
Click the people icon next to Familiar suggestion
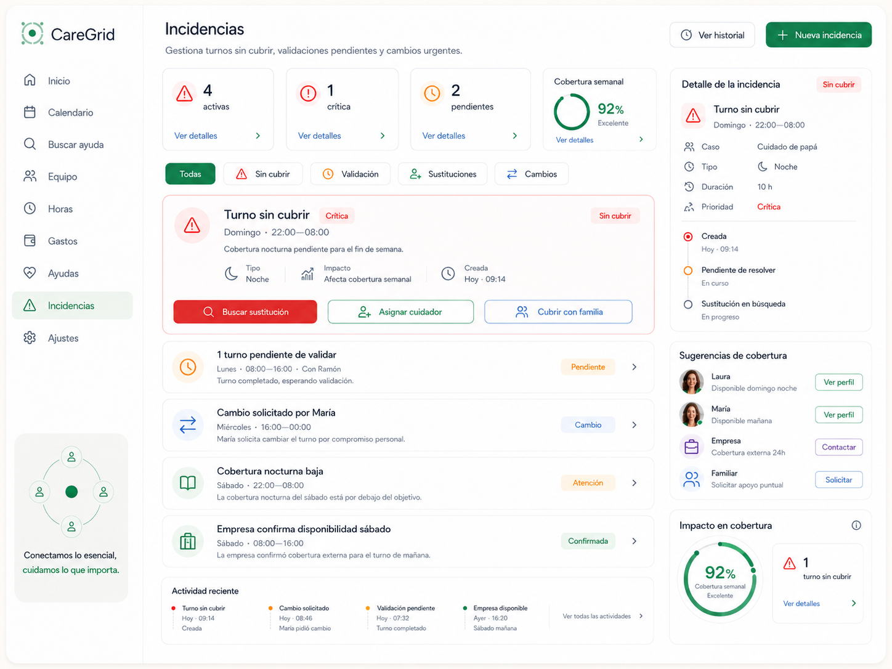click(x=692, y=479)
